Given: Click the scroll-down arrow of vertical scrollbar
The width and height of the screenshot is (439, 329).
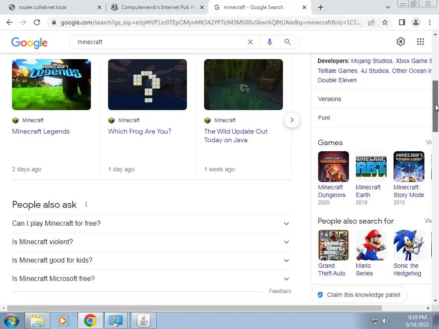Looking at the screenshot, I should pos(436,301).
